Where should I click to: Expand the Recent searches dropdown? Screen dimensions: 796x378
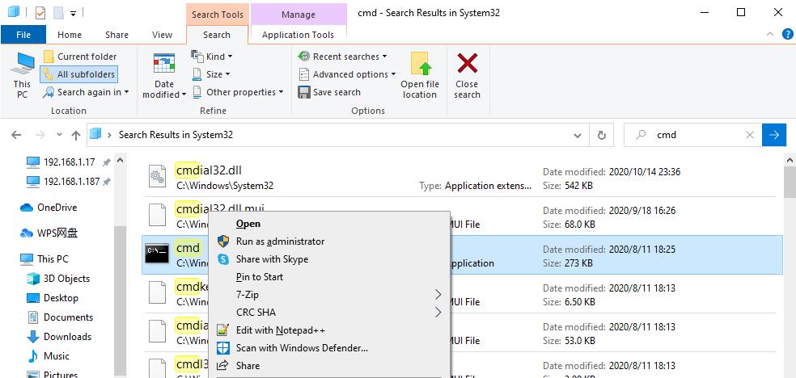(x=342, y=57)
